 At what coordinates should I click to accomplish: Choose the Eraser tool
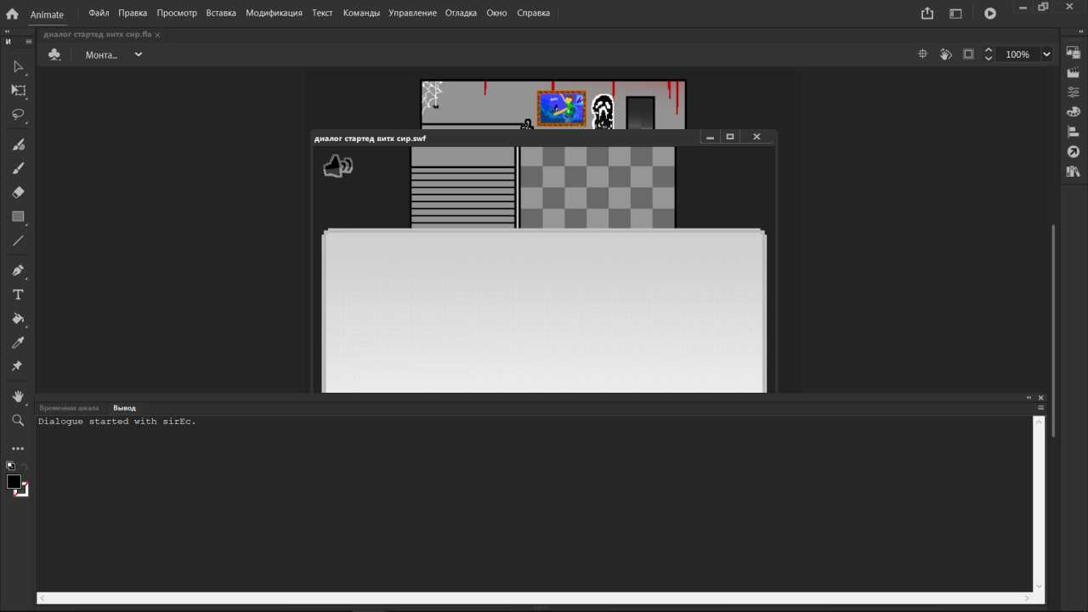(17, 192)
